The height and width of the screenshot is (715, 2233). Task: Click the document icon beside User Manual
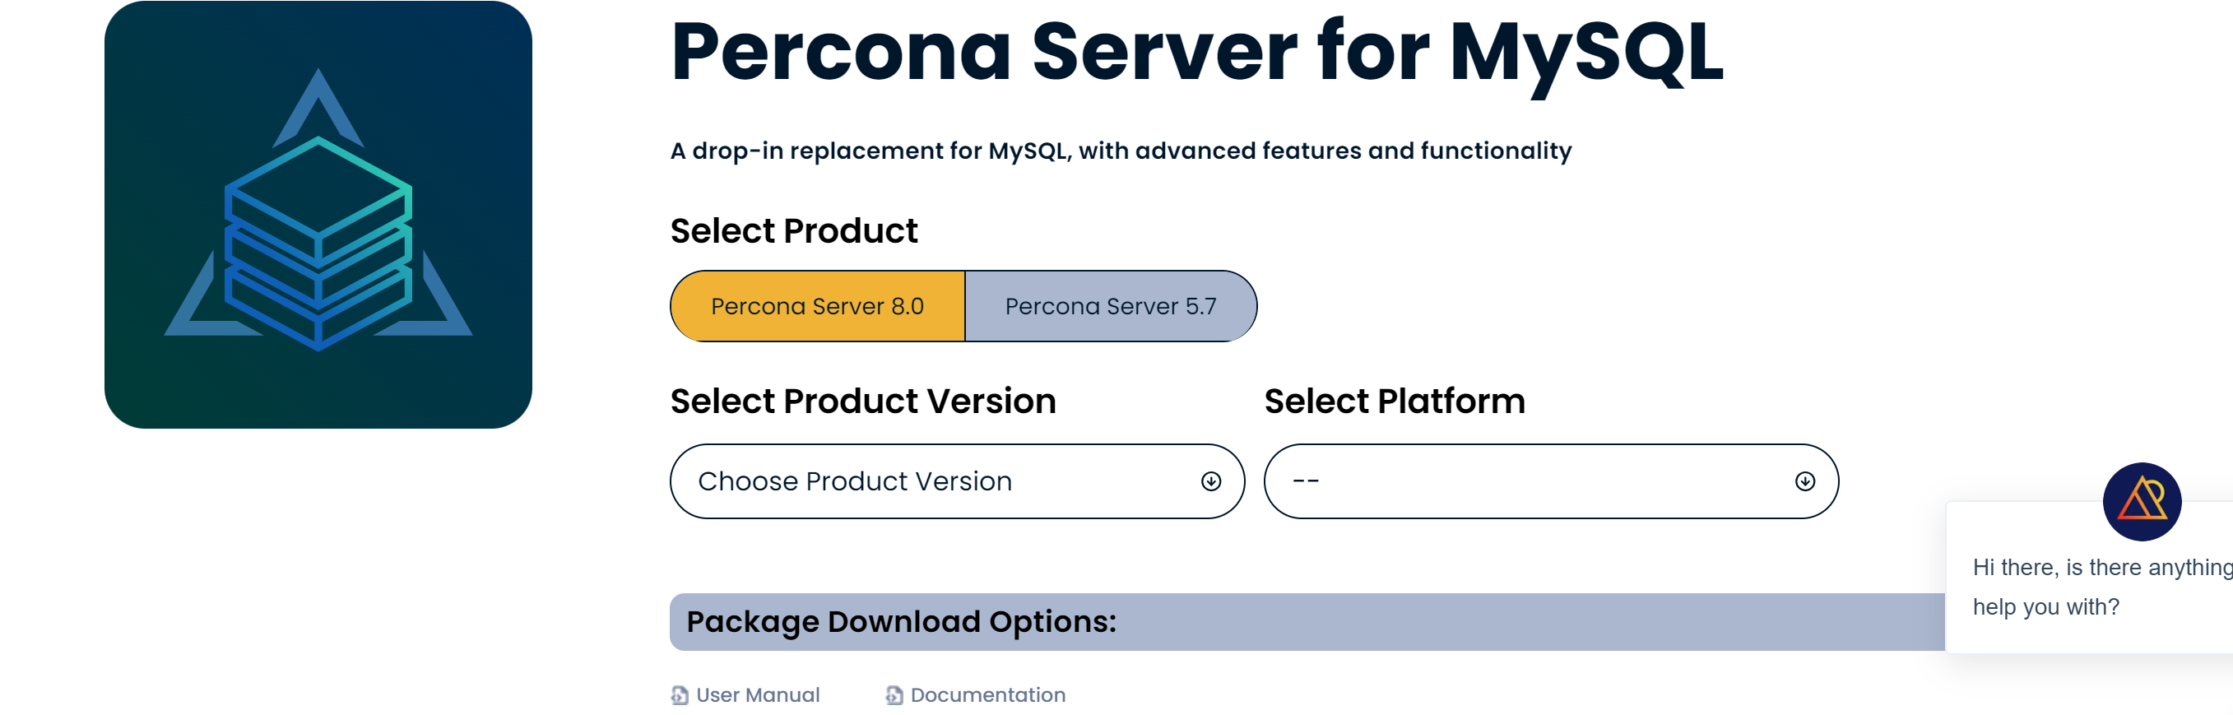680,694
